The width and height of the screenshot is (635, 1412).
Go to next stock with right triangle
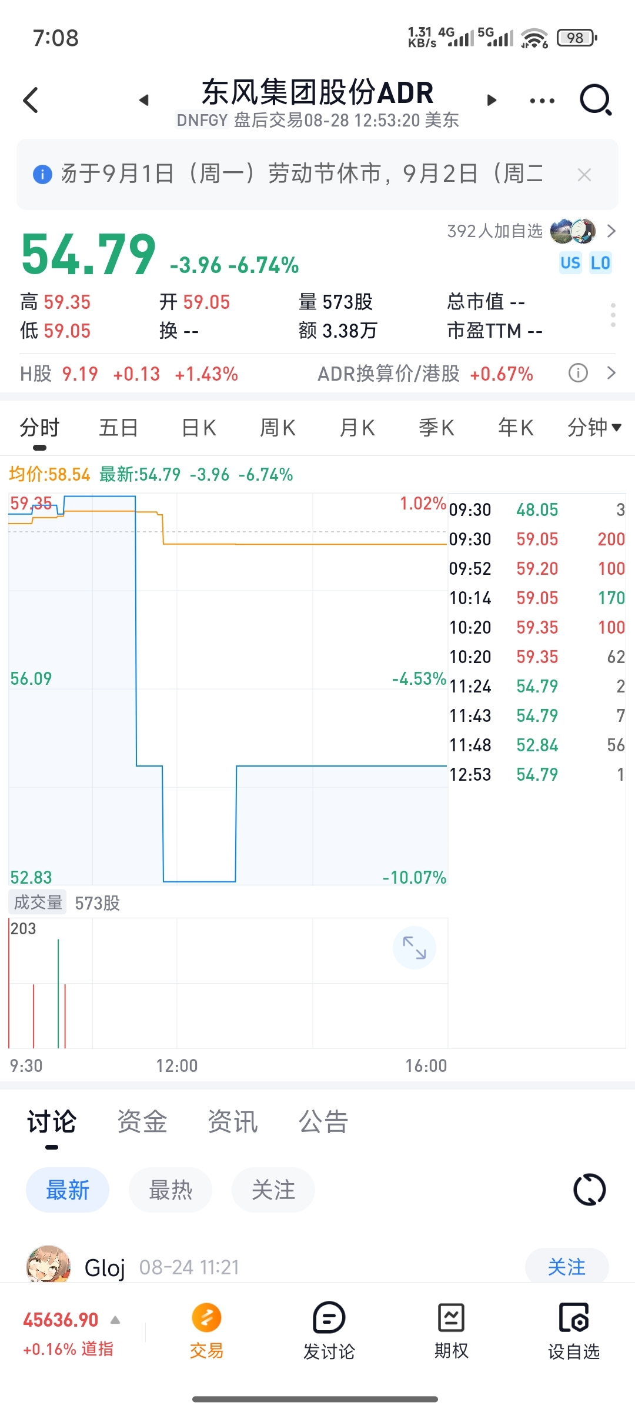click(x=492, y=100)
